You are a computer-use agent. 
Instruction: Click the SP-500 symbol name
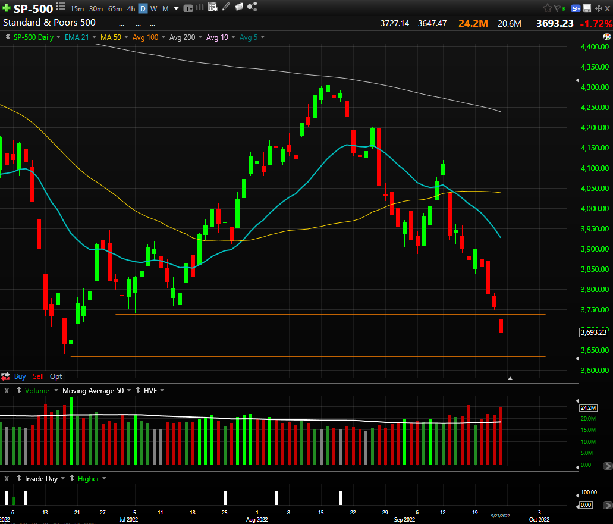[x=33, y=8]
